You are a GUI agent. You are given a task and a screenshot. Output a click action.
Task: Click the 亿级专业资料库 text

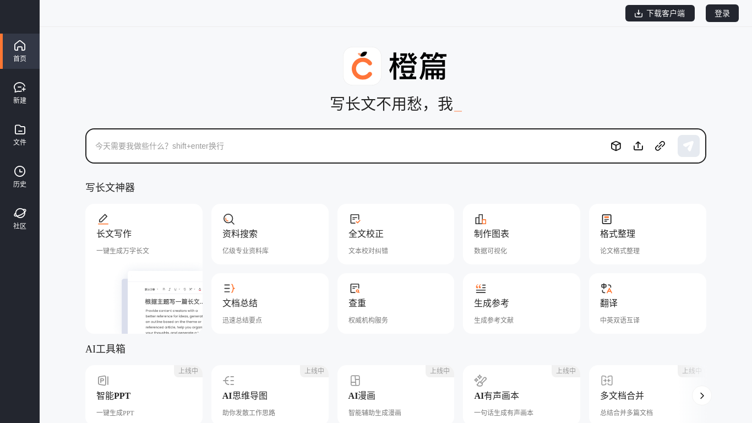pos(246,251)
